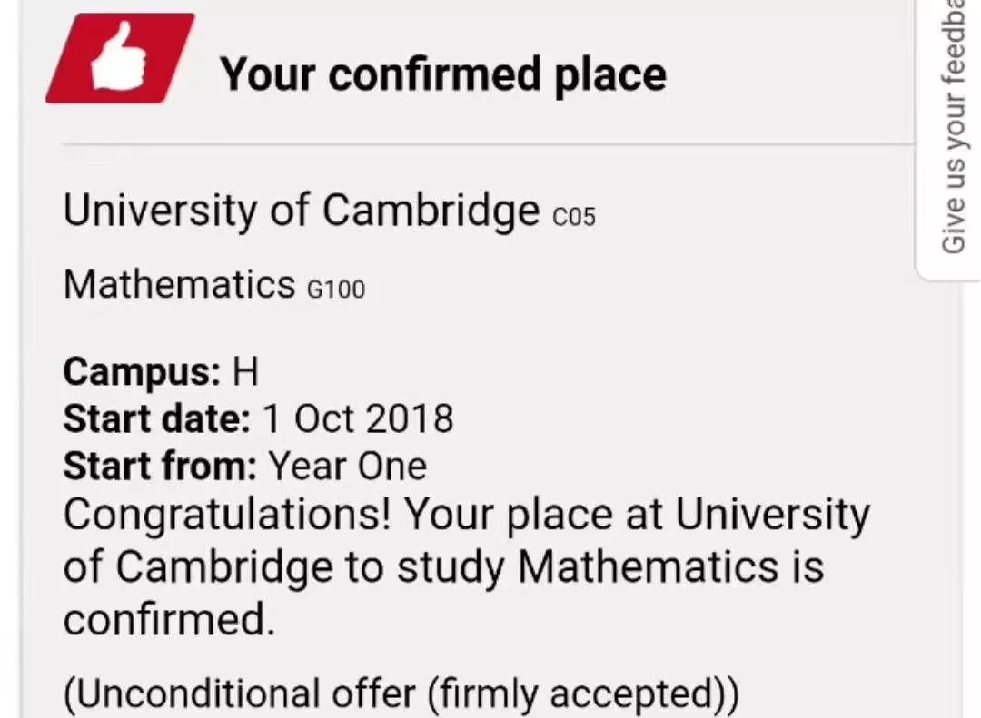Click the Congratulations message paragraph
This screenshot has width=981, height=718.
tap(466, 566)
